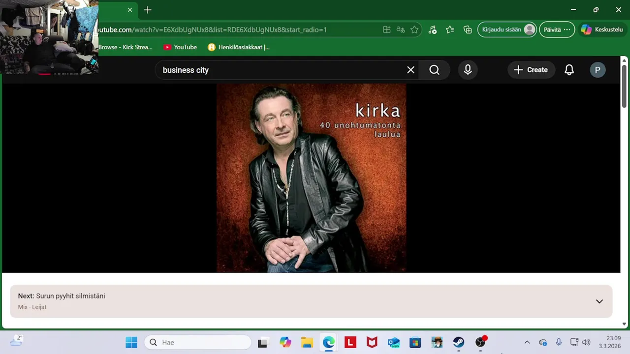The height and width of the screenshot is (354, 630).
Task: Open the YouTube bookmark in favorites bar
Action: click(x=180, y=47)
